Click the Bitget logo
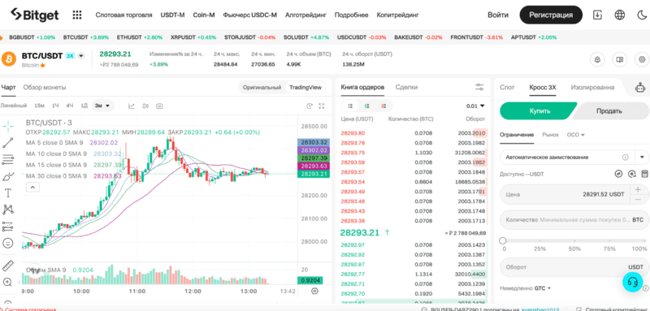The height and width of the screenshot is (311, 650). pos(35,15)
